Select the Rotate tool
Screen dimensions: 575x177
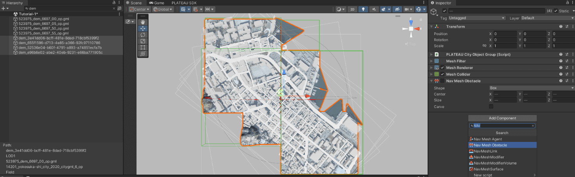[143, 35]
